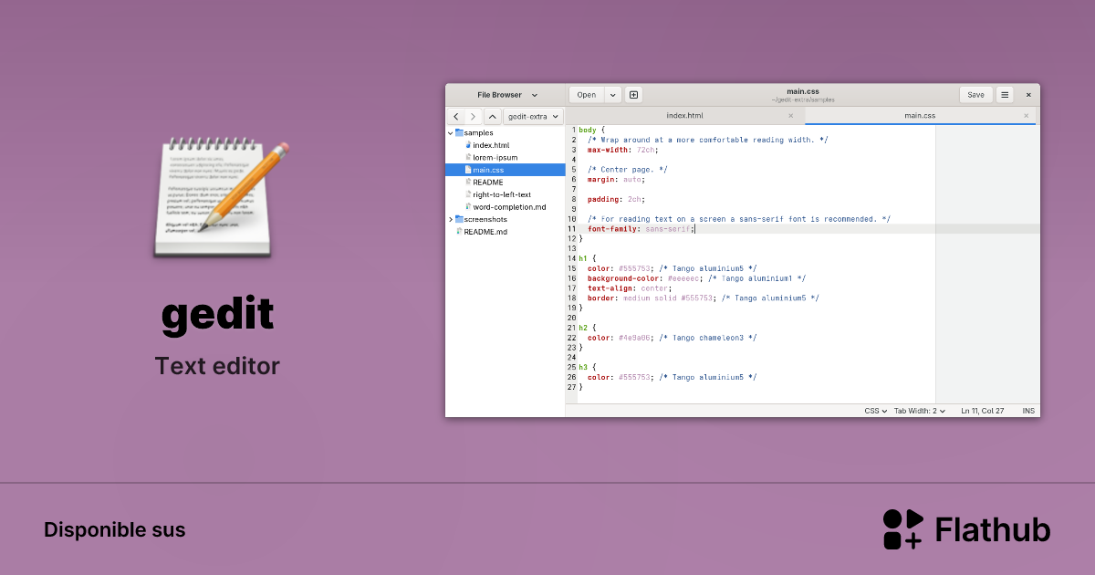The width and height of the screenshot is (1095, 575).
Task: Switch to the index.html tab
Action: tap(684, 115)
